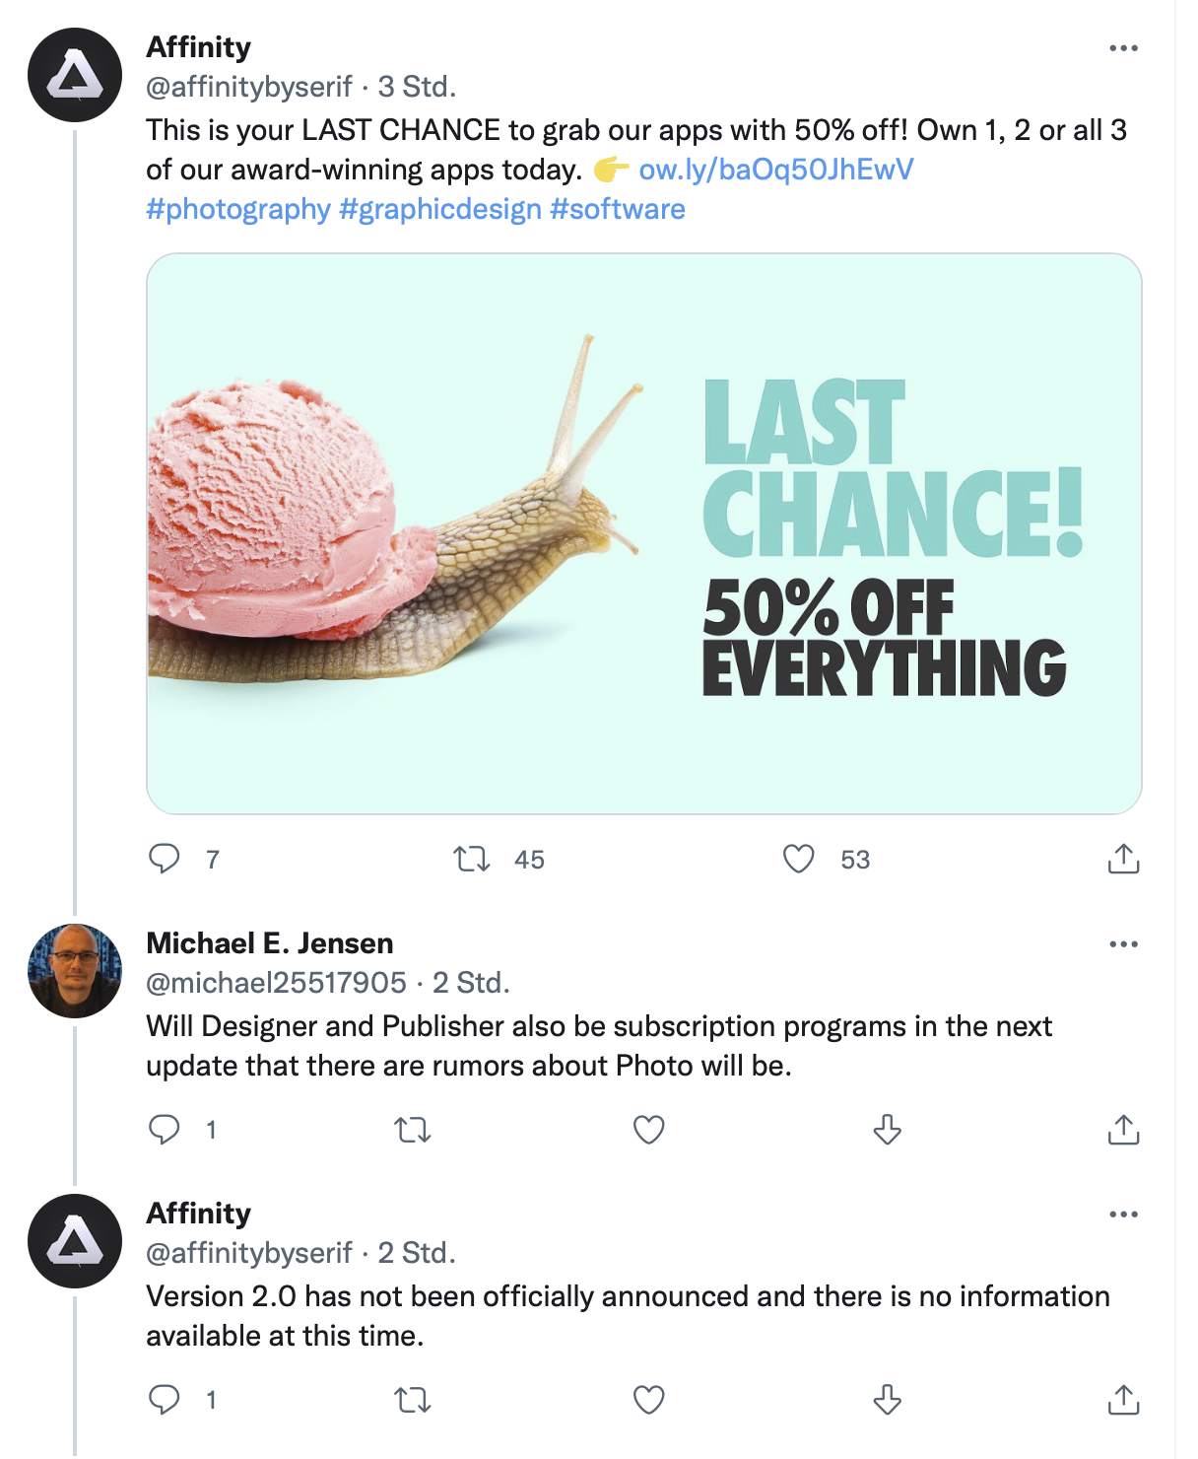Retweet the 50% off Affinity tweet
Screen dimensions: 1198x1459
(472, 860)
